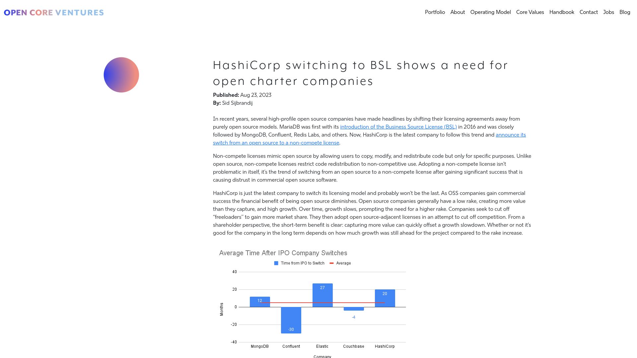Click the -4 value label under Couchbase
The width and height of the screenshot is (637, 358).
(x=354, y=318)
